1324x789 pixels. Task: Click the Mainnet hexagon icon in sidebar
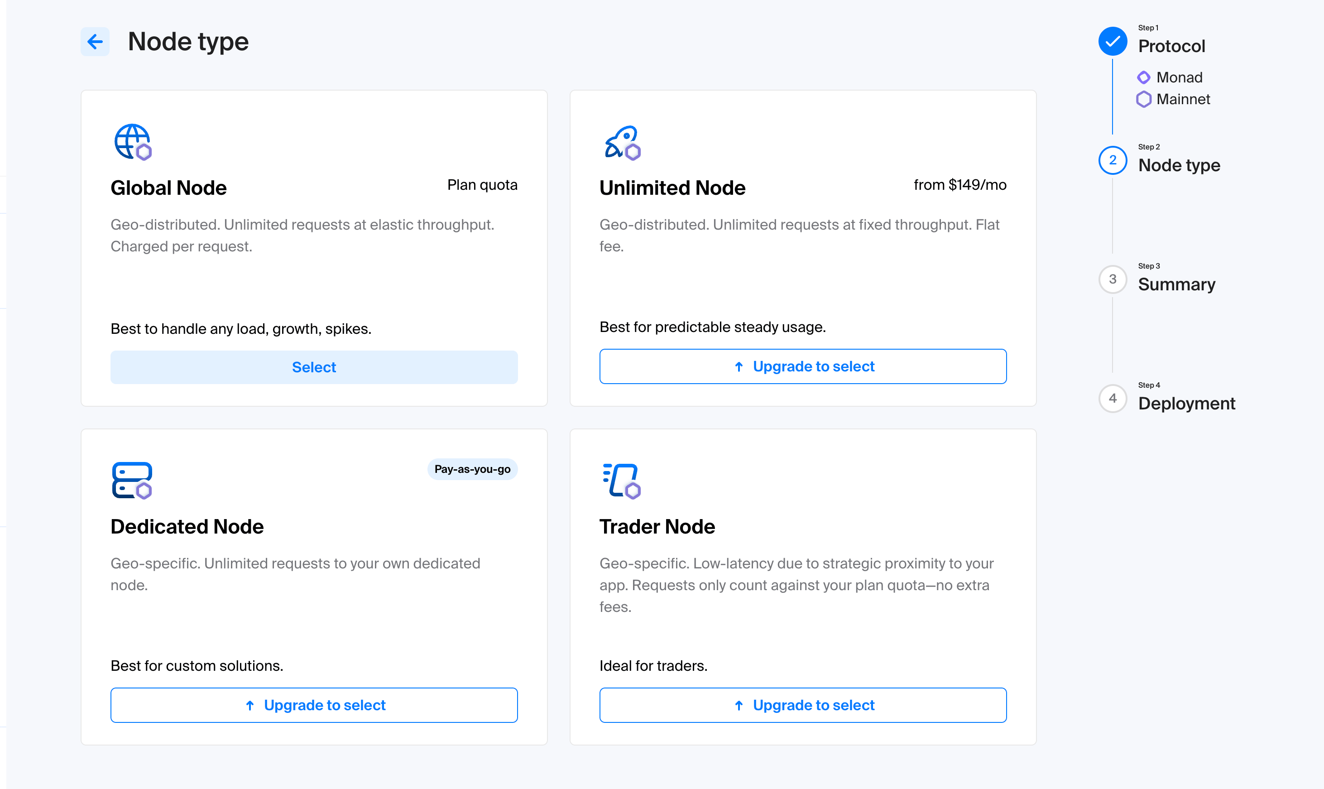click(x=1144, y=99)
